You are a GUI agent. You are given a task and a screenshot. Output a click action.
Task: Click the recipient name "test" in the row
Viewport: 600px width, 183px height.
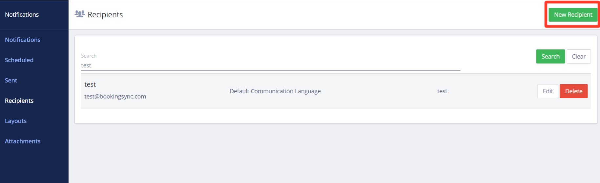90,84
